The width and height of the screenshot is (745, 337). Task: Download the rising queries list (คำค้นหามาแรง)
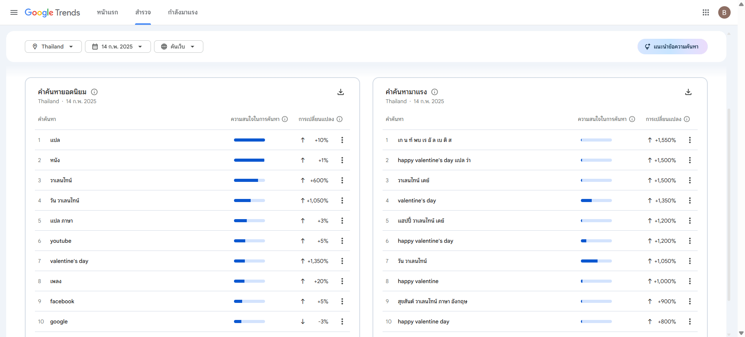688,92
